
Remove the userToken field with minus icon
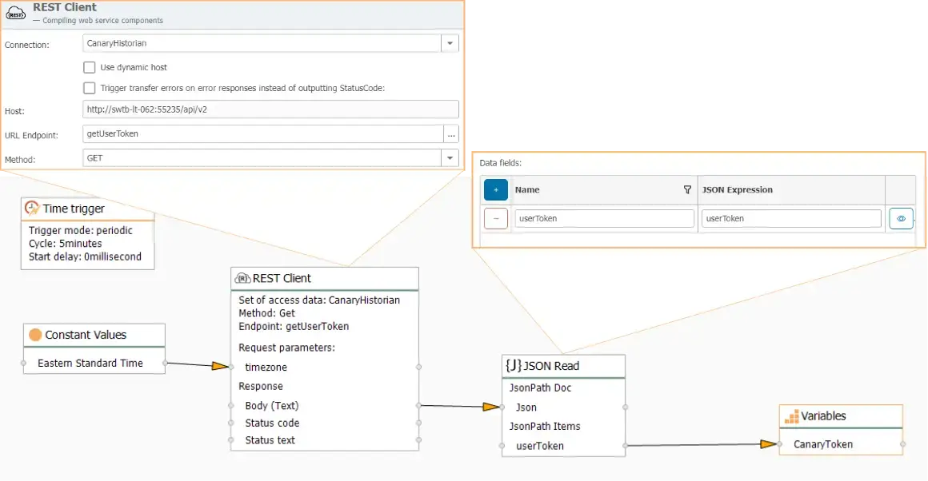pos(495,217)
